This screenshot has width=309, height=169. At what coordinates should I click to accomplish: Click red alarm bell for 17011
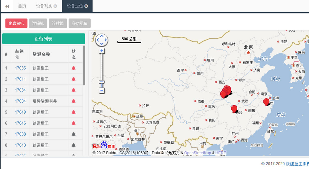click(x=74, y=79)
